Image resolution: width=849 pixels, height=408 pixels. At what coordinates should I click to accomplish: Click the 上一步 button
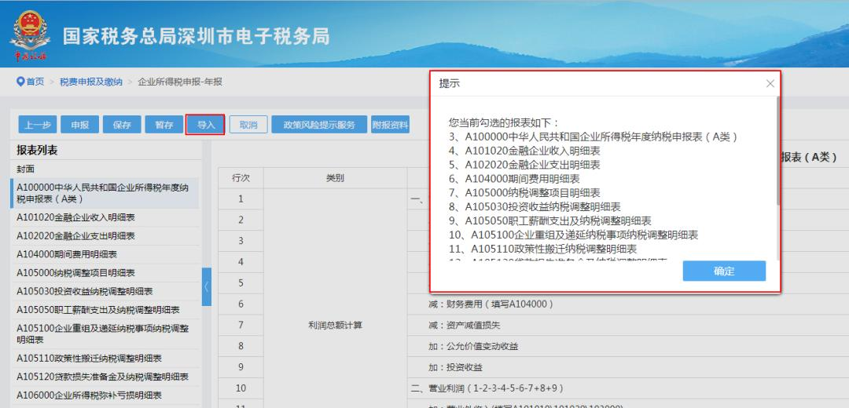tap(38, 125)
